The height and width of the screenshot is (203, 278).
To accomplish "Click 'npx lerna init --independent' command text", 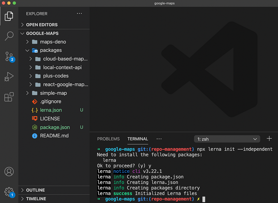I will pyautogui.click(x=235, y=149).
